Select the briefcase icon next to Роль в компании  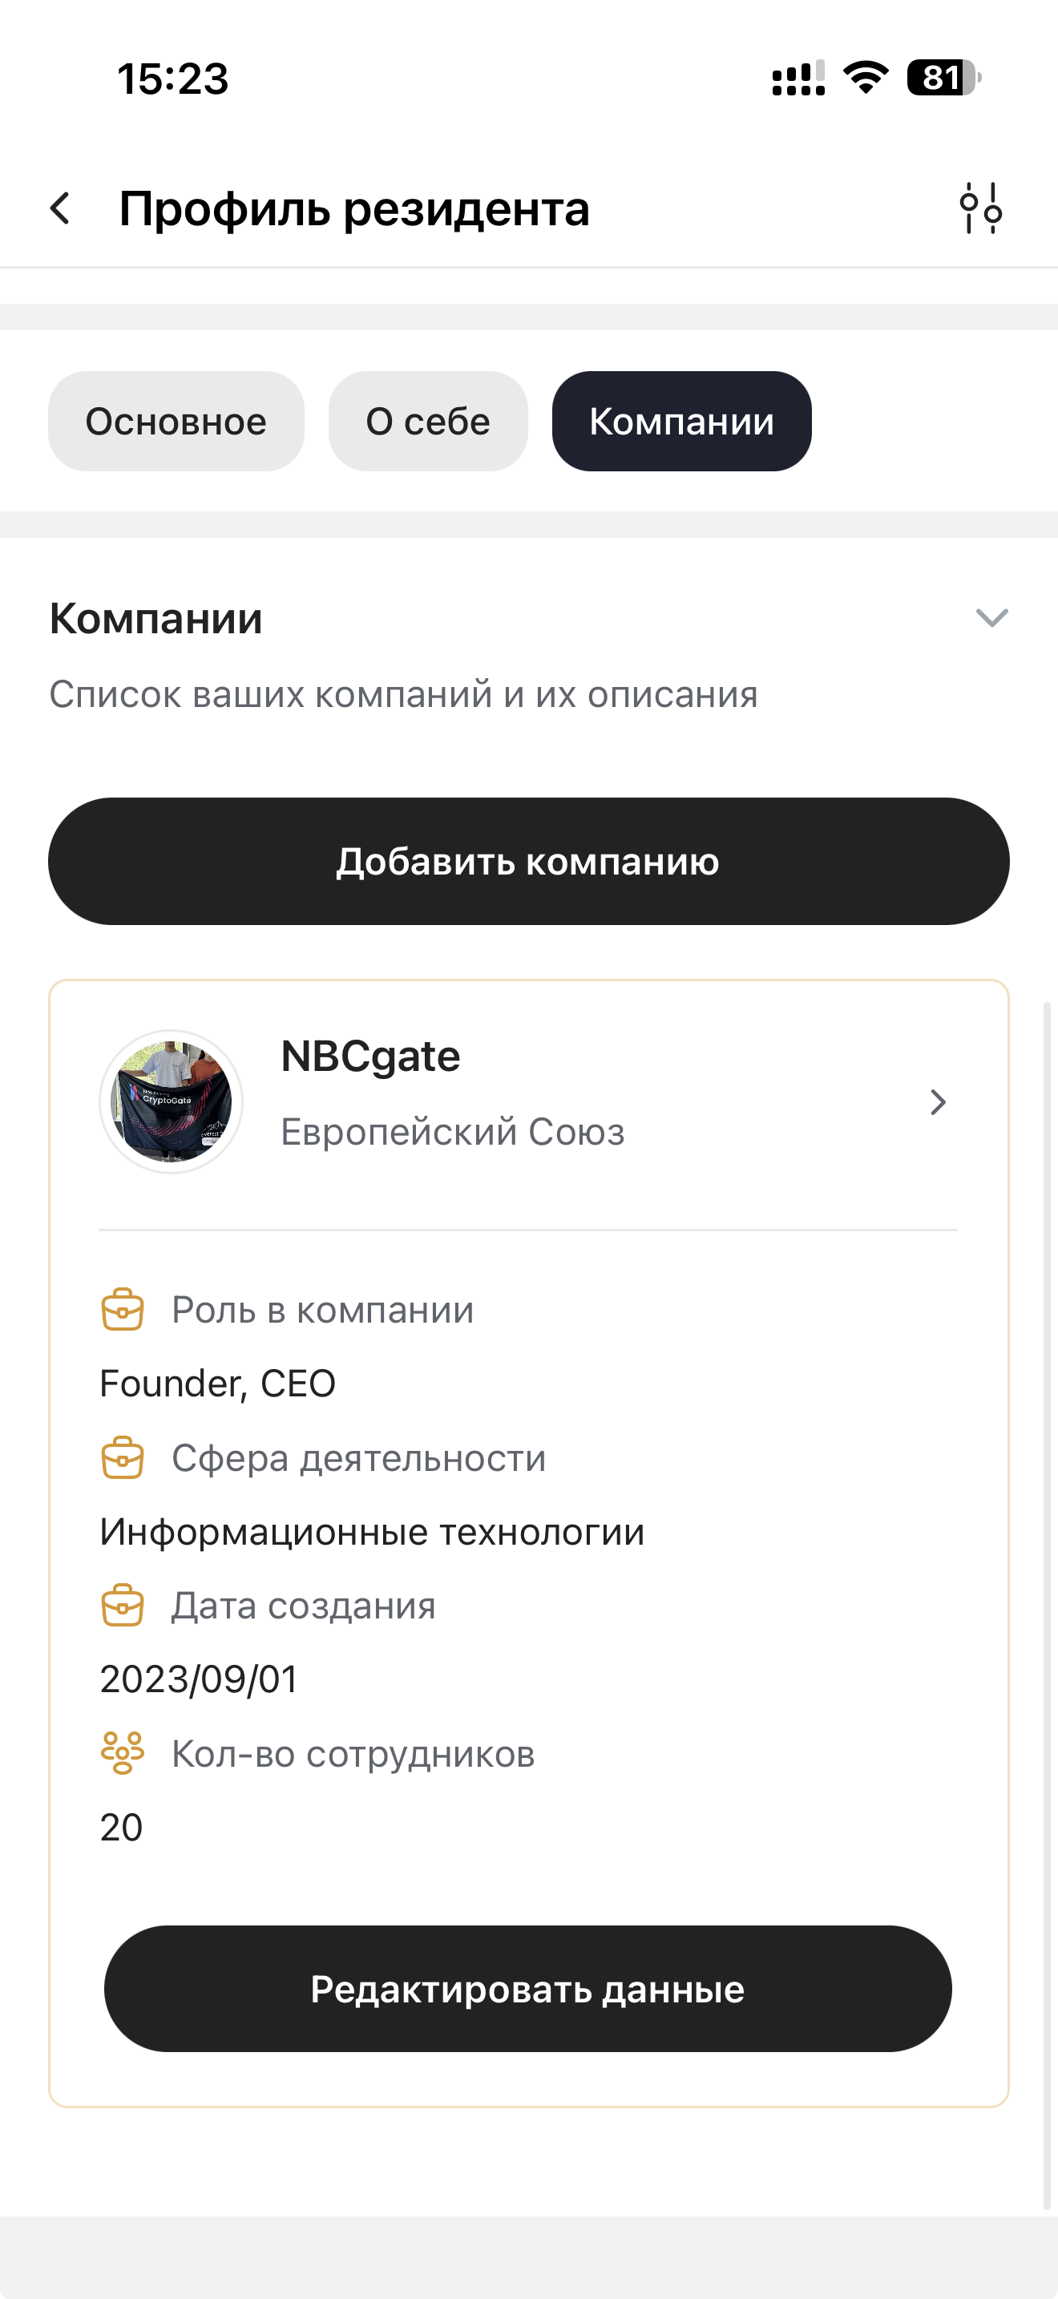pos(122,1309)
